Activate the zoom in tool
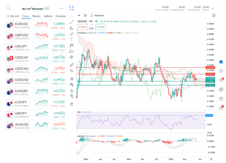 pyautogui.click(x=72, y=71)
